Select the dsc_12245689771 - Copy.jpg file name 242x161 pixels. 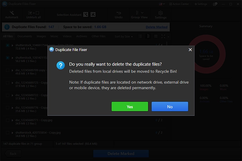[x=34, y=120]
